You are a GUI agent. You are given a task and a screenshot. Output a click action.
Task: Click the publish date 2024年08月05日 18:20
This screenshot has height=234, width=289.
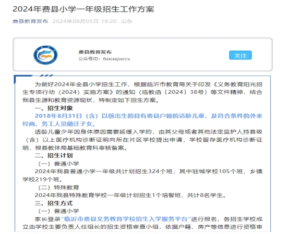coord(85,21)
